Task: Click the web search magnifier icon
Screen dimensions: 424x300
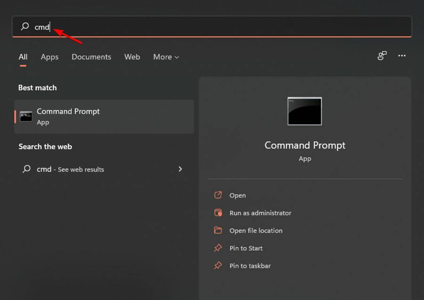Action: 26,169
